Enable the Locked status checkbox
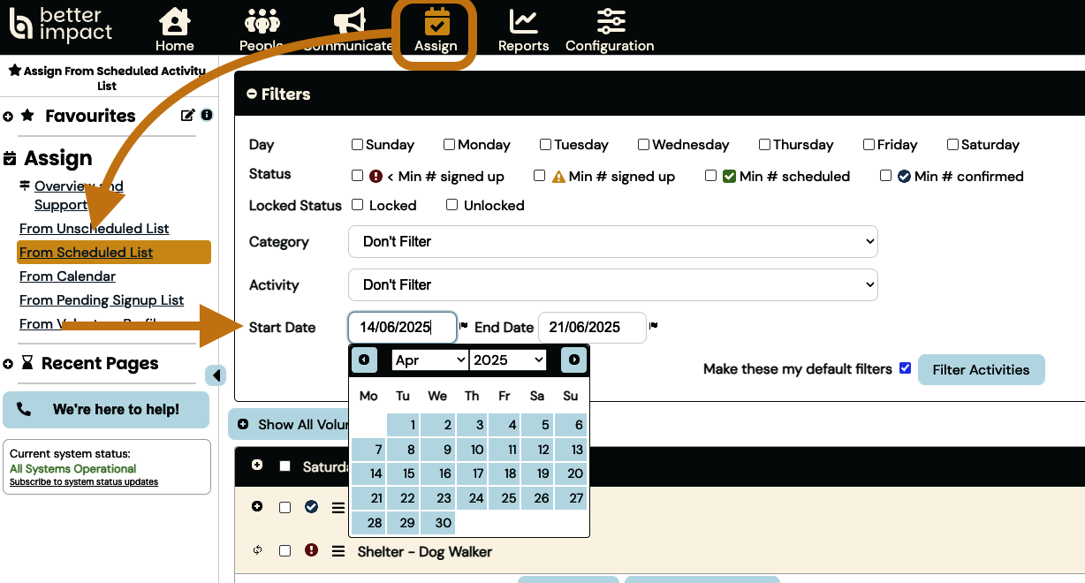 pyautogui.click(x=357, y=205)
